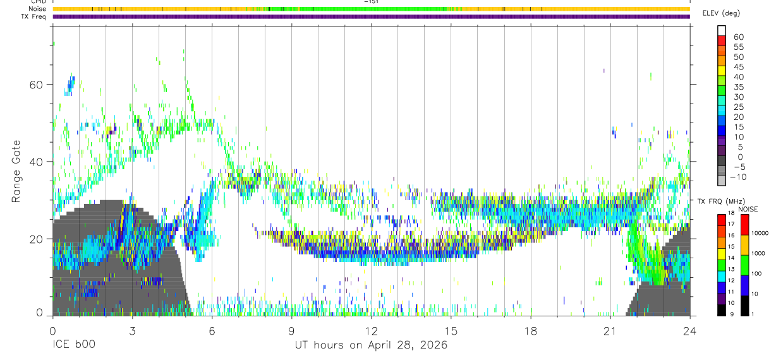The height and width of the screenshot is (358, 776).
Task: Click the 3 hour tick on the UT axis
Action: coord(133,331)
